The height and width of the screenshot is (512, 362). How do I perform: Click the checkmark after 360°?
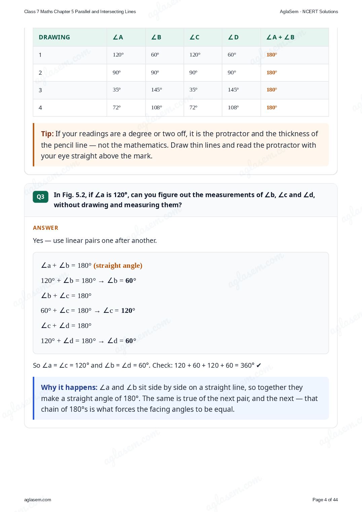[258, 365]
